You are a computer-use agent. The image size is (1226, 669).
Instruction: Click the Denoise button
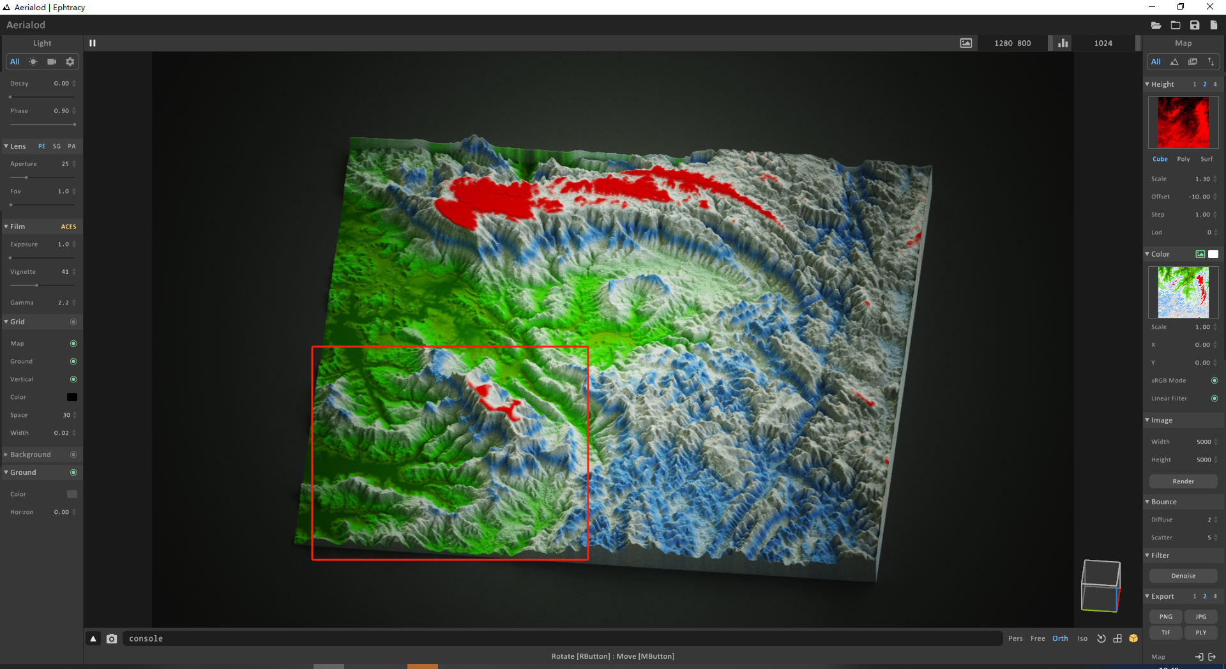coord(1183,576)
